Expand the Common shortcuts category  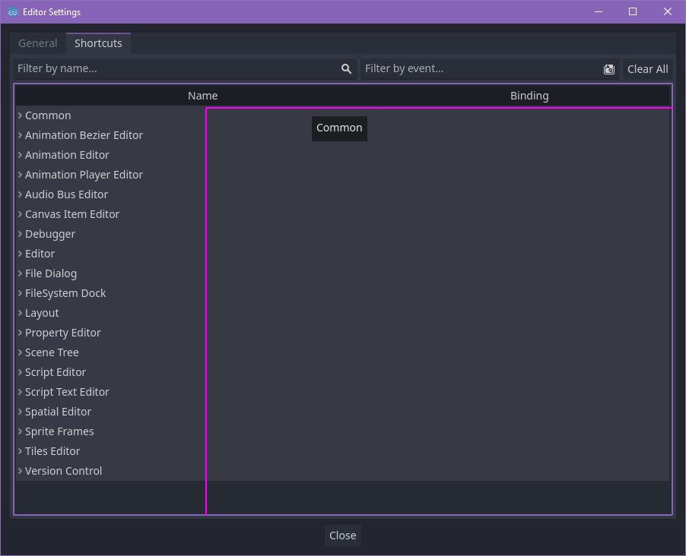(20, 115)
